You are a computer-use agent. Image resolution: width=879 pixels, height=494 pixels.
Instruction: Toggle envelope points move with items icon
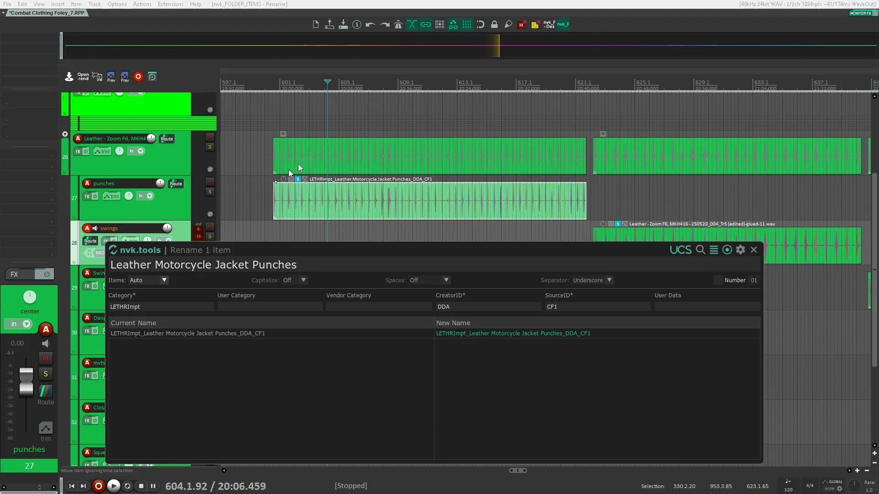point(453,25)
